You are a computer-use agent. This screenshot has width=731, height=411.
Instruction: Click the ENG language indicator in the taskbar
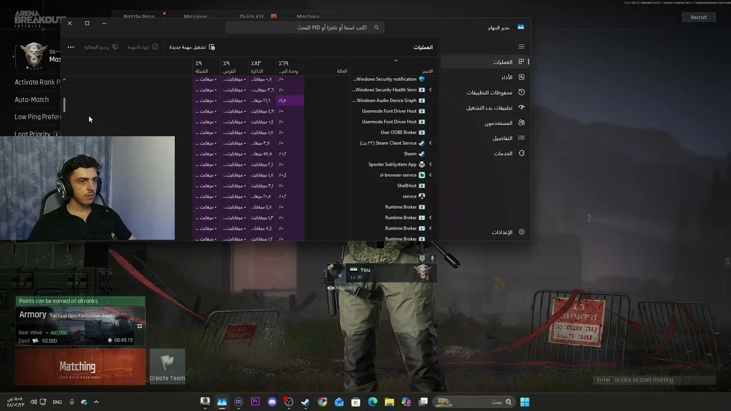click(57, 402)
